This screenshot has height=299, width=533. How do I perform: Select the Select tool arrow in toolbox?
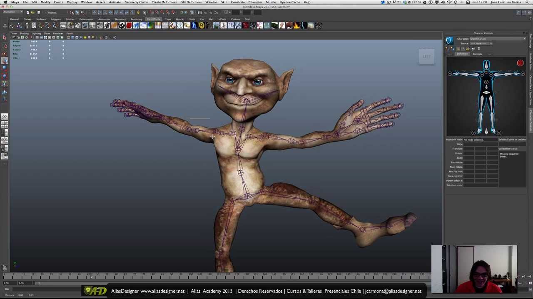tap(5, 38)
